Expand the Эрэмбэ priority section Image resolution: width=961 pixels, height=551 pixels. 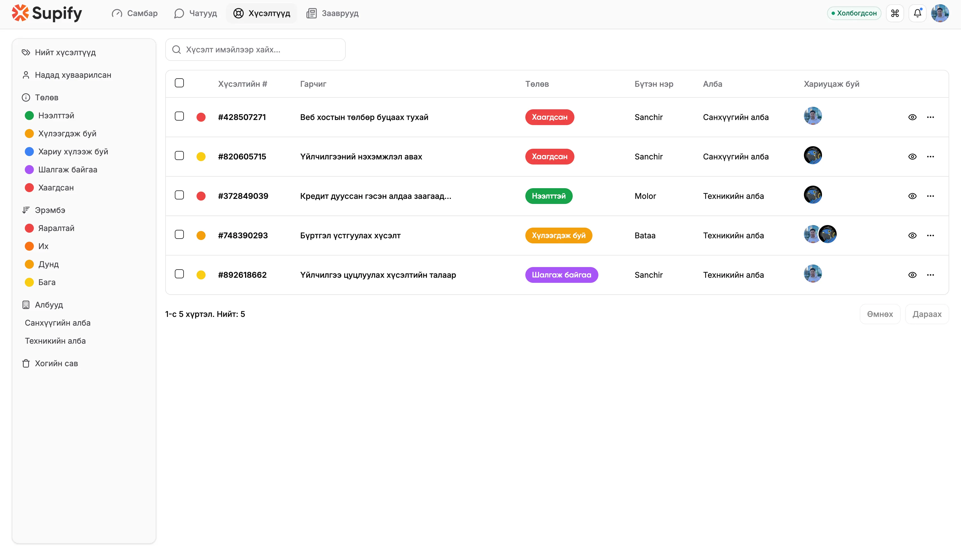tap(50, 210)
